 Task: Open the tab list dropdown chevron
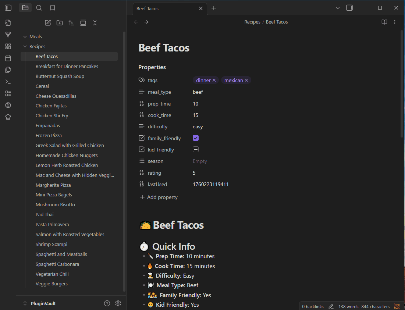tap(338, 8)
